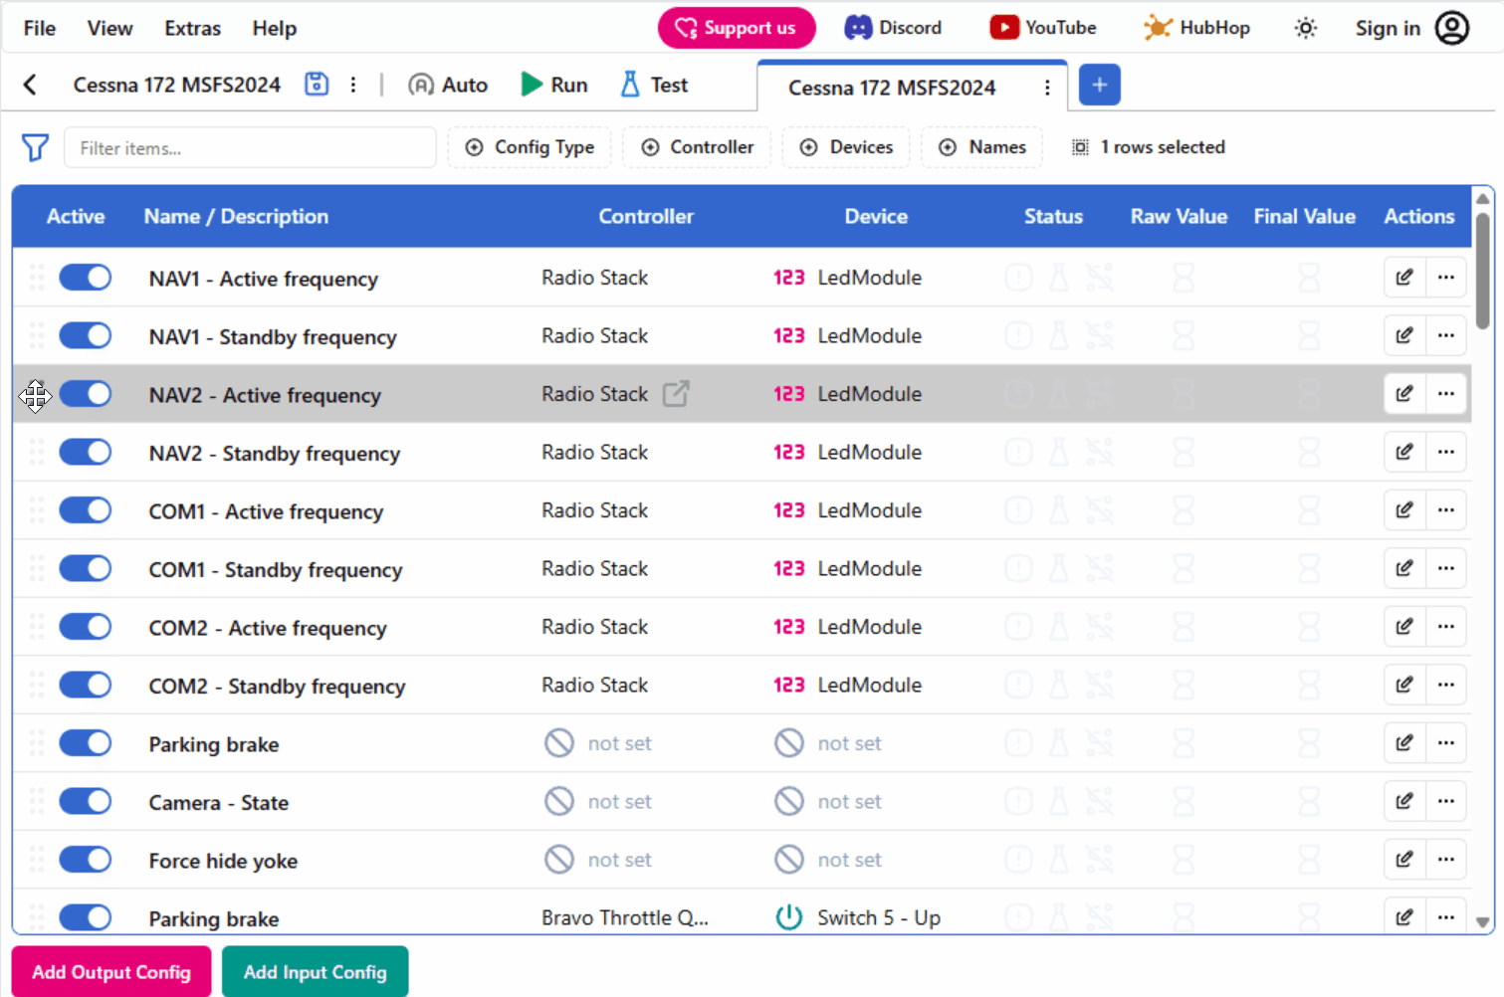
Task: Click the Discord icon in the top bar
Action: coord(858,27)
